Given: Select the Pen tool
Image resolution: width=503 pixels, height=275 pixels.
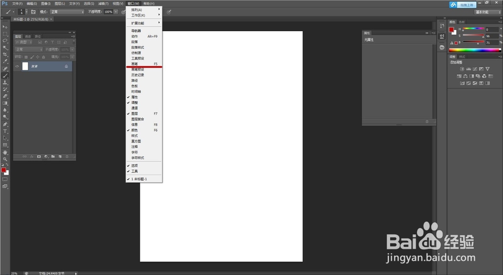Looking at the screenshot, I should 5,124.
